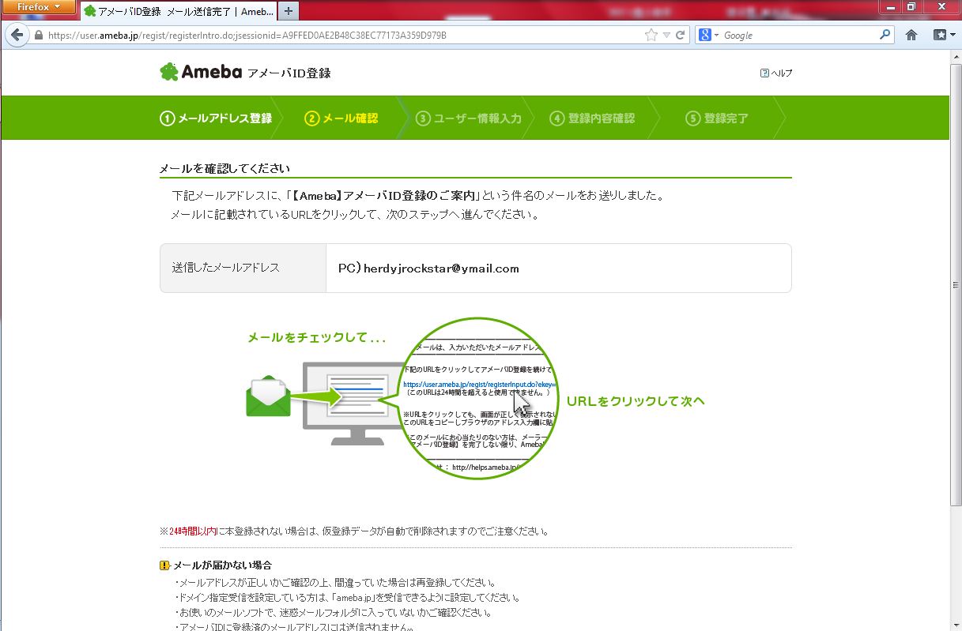Click the green envelope illustration

269,396
